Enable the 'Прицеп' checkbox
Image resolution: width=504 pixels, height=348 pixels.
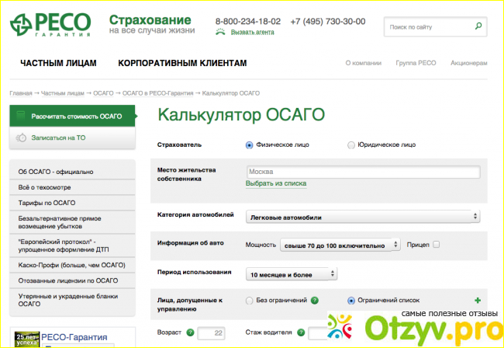pyautogui.click(x=436, y=244)
